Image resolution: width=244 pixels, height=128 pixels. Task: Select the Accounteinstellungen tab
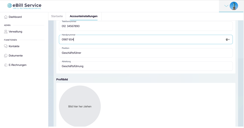pos(83,16)
